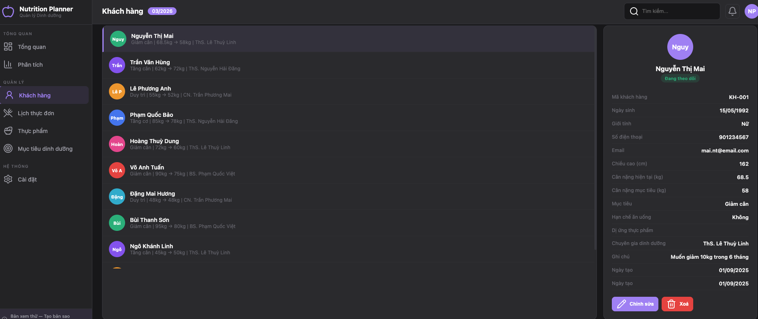Click the Mục tiêu dinh dưỡng target icon
The image size is (758, 319).
coord(8,148)
